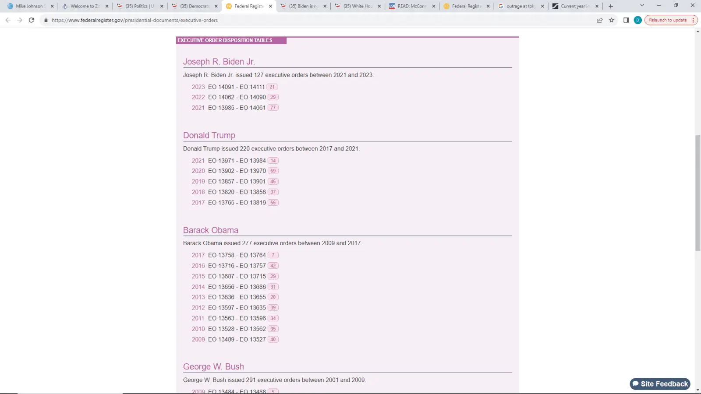Open Barack Obama's 2016 executive orders
701x394 pixels.
(x=198, y=266)
